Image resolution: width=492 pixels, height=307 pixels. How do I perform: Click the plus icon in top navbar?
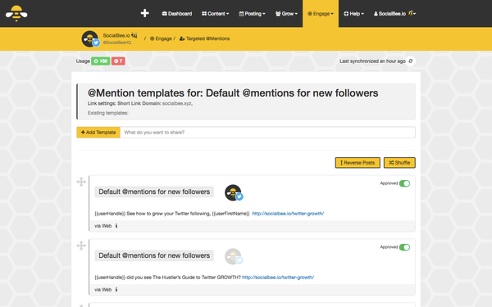click(x=144, y=13)
